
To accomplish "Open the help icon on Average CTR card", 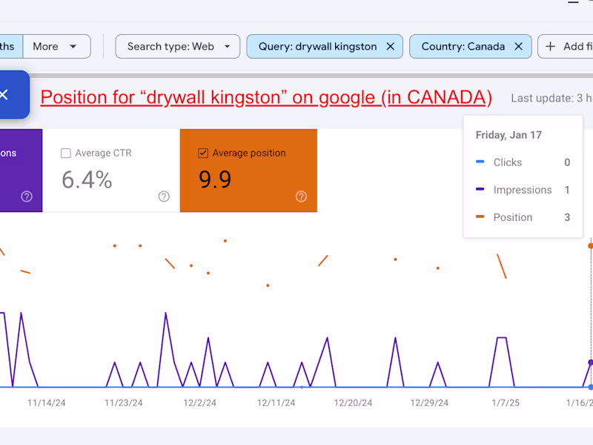I will pos(164,197).
